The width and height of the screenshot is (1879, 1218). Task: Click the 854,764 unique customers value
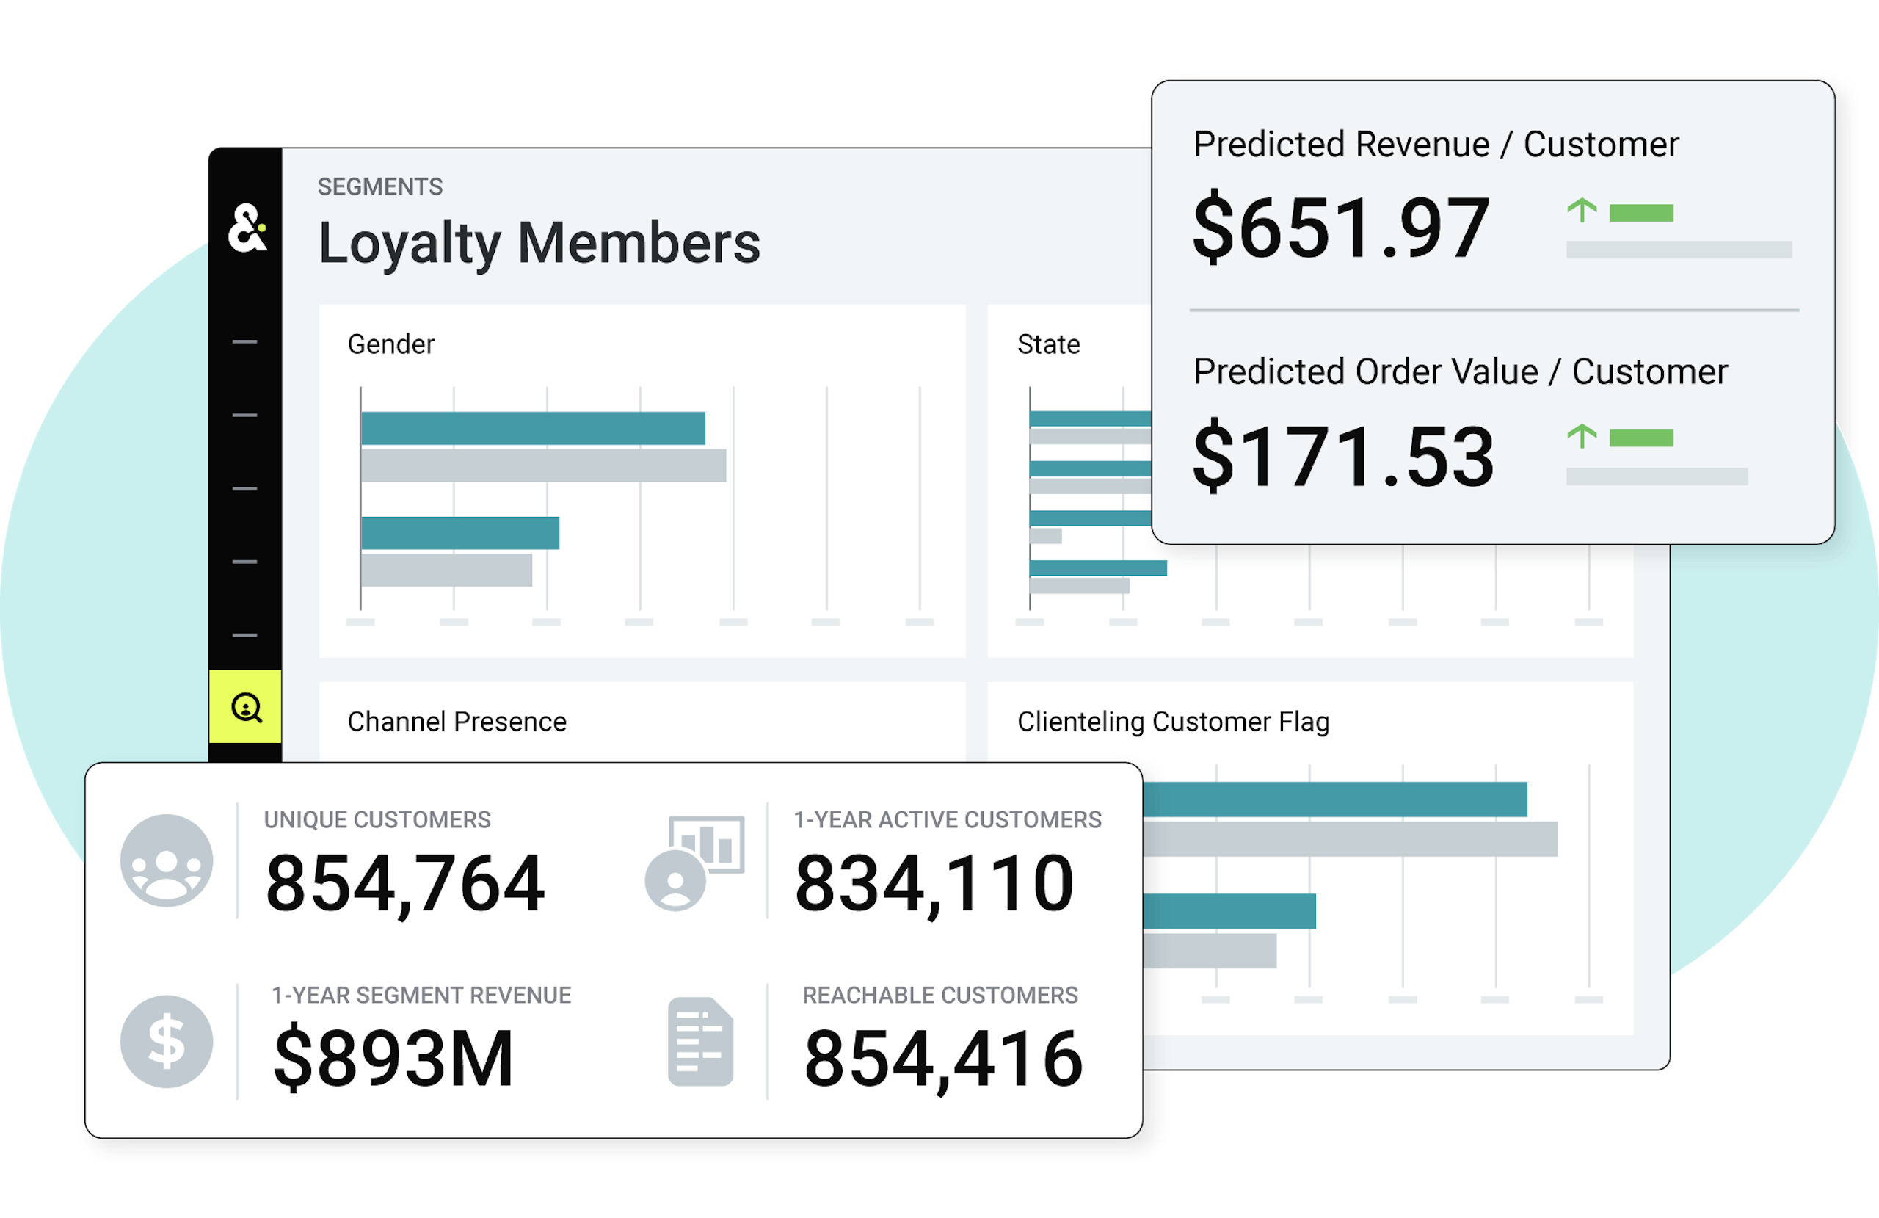click(x=405, y=883)
